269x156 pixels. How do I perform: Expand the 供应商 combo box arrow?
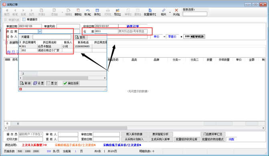(40, 31)
